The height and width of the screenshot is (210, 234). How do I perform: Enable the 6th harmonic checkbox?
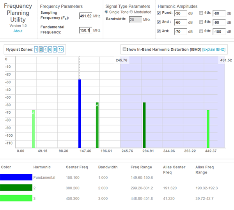201,32
